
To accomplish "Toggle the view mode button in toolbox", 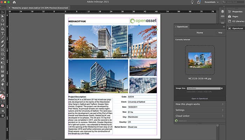I will [2, 116].
